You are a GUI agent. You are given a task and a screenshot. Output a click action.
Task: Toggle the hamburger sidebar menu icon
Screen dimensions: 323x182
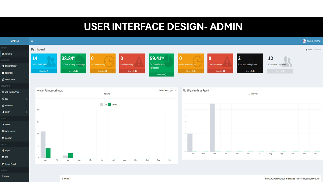coord(32,41)
